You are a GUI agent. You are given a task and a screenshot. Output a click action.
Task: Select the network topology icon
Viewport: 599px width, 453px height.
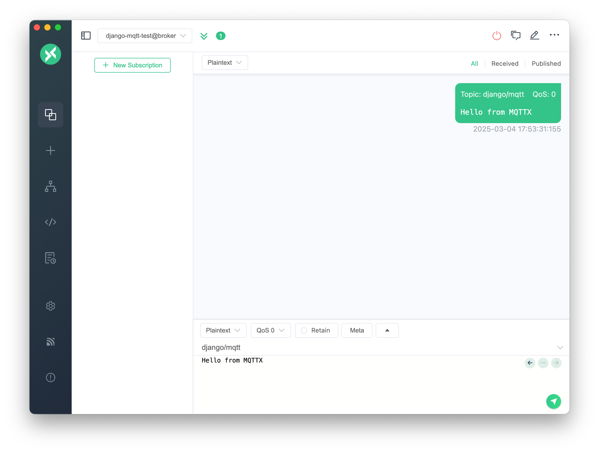[50, 187]
